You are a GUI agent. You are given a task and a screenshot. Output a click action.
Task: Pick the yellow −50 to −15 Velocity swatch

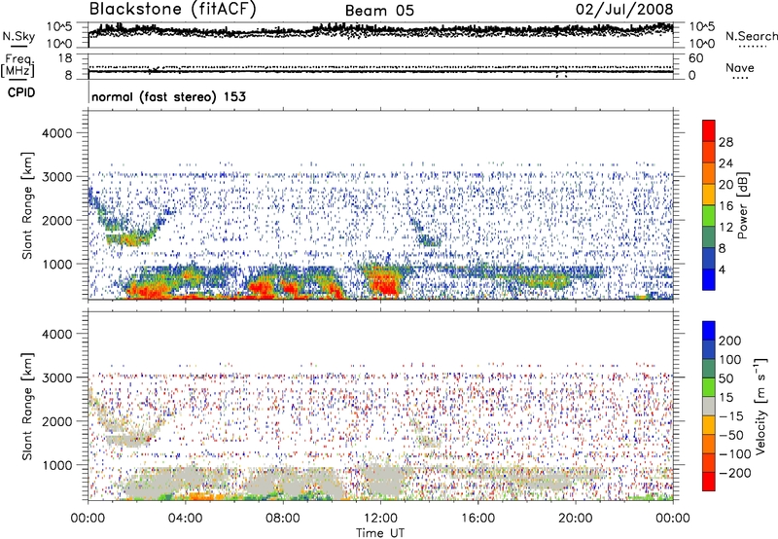[x=708, y=425]
